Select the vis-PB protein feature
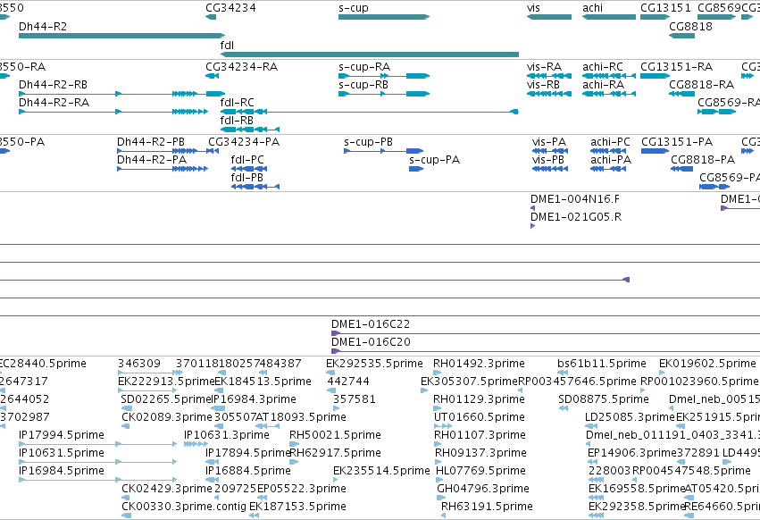 click(550, 169)
